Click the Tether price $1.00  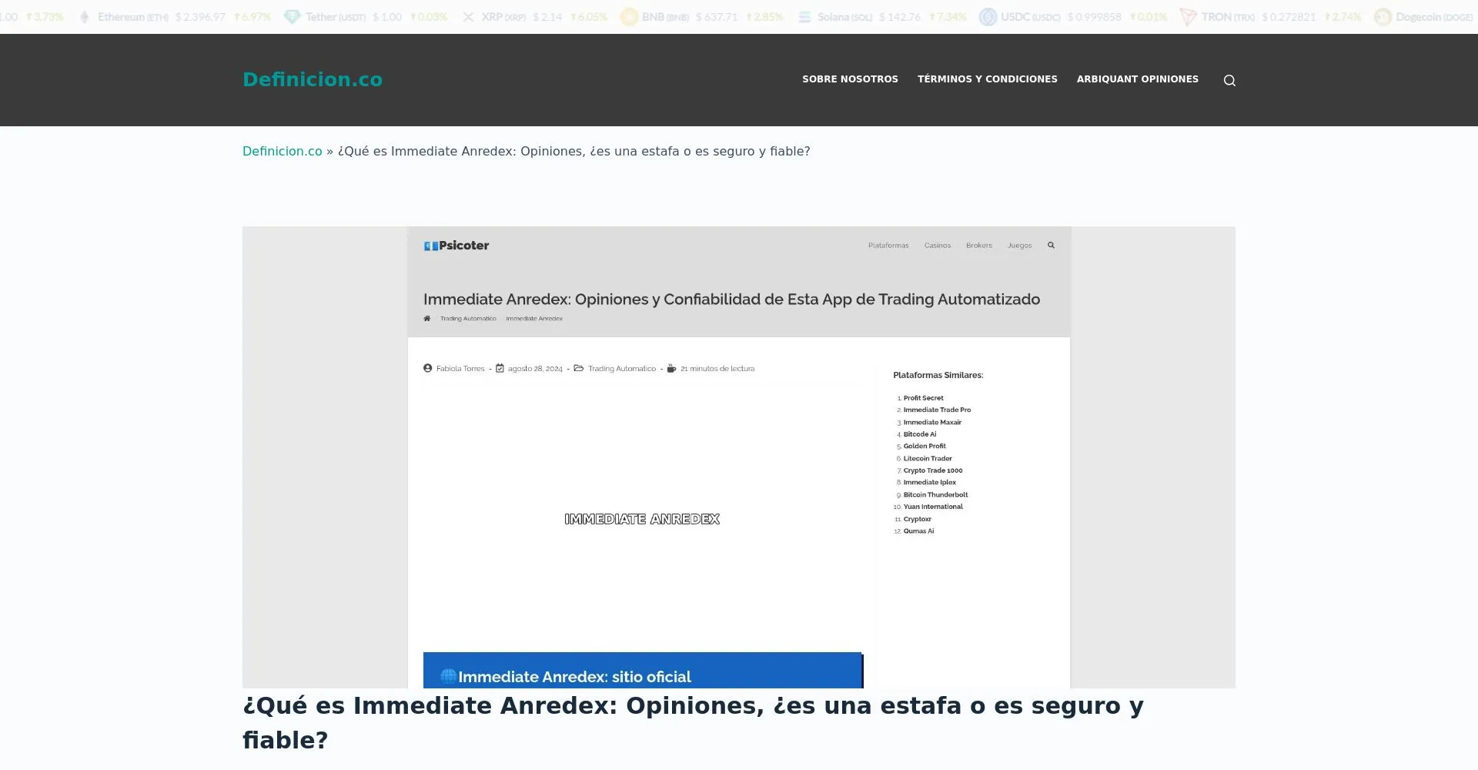click(x=387, y=17)
